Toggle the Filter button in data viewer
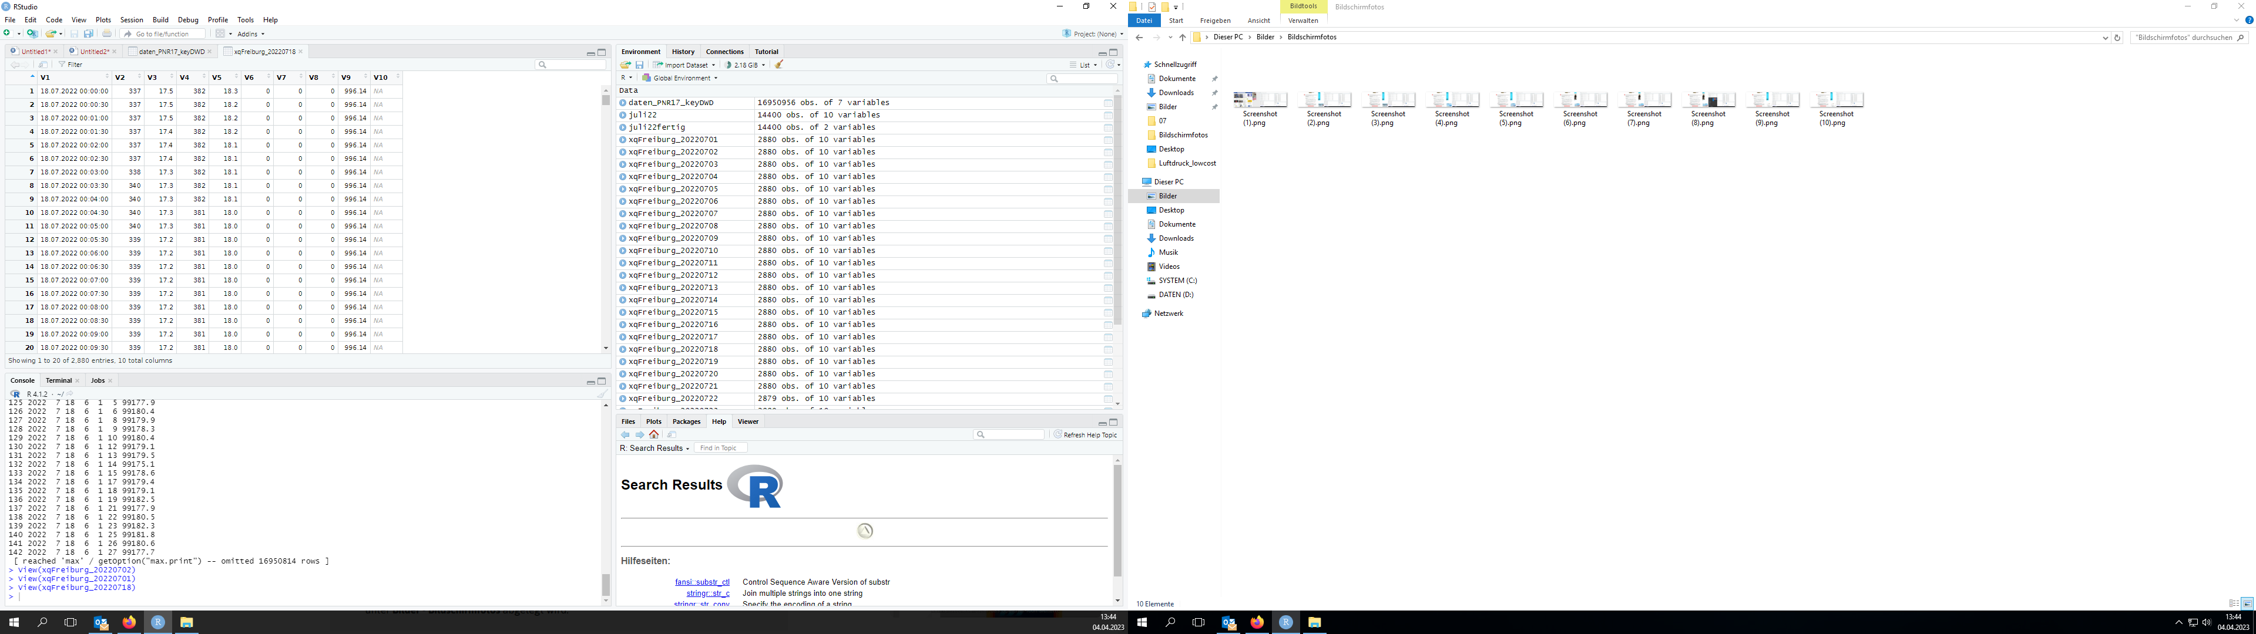Viewport: 2256px width, 634px height. (x=70, y=65)
